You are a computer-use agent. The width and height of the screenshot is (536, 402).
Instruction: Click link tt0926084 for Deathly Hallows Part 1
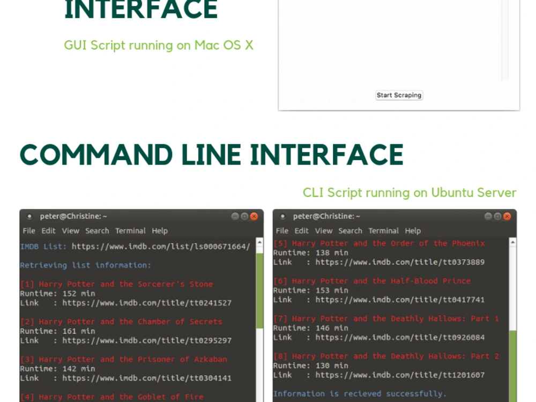(x=400, y=337)
